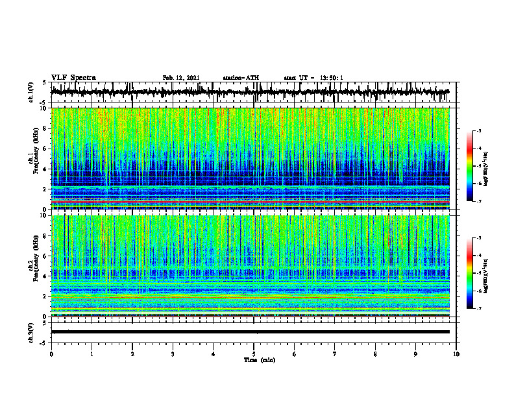Click the ch.1 voltage waveform trace panel
Image resolution: width=514 pixels, height=397 pixels.
coord(253,92)
